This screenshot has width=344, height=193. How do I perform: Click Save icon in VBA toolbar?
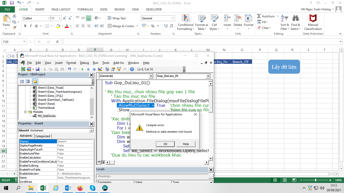[x=38, y=69]
